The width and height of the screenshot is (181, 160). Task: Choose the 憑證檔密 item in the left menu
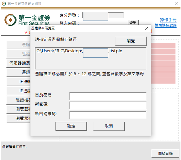20,100
